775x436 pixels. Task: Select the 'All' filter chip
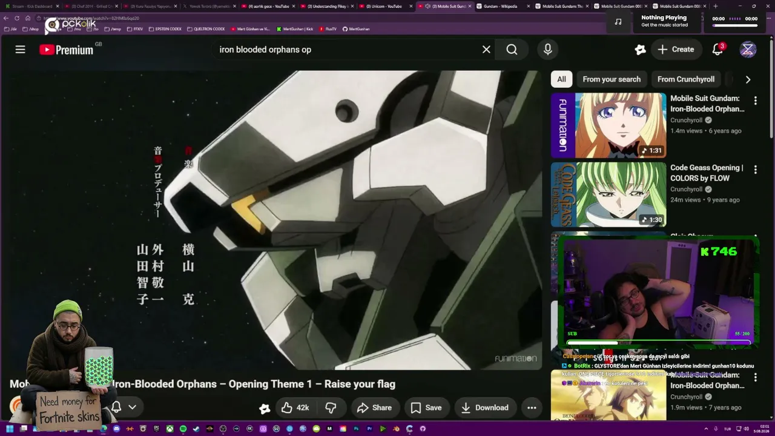[x=562, y=79]
